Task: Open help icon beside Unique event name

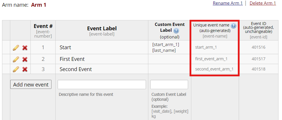Action: 233,26
